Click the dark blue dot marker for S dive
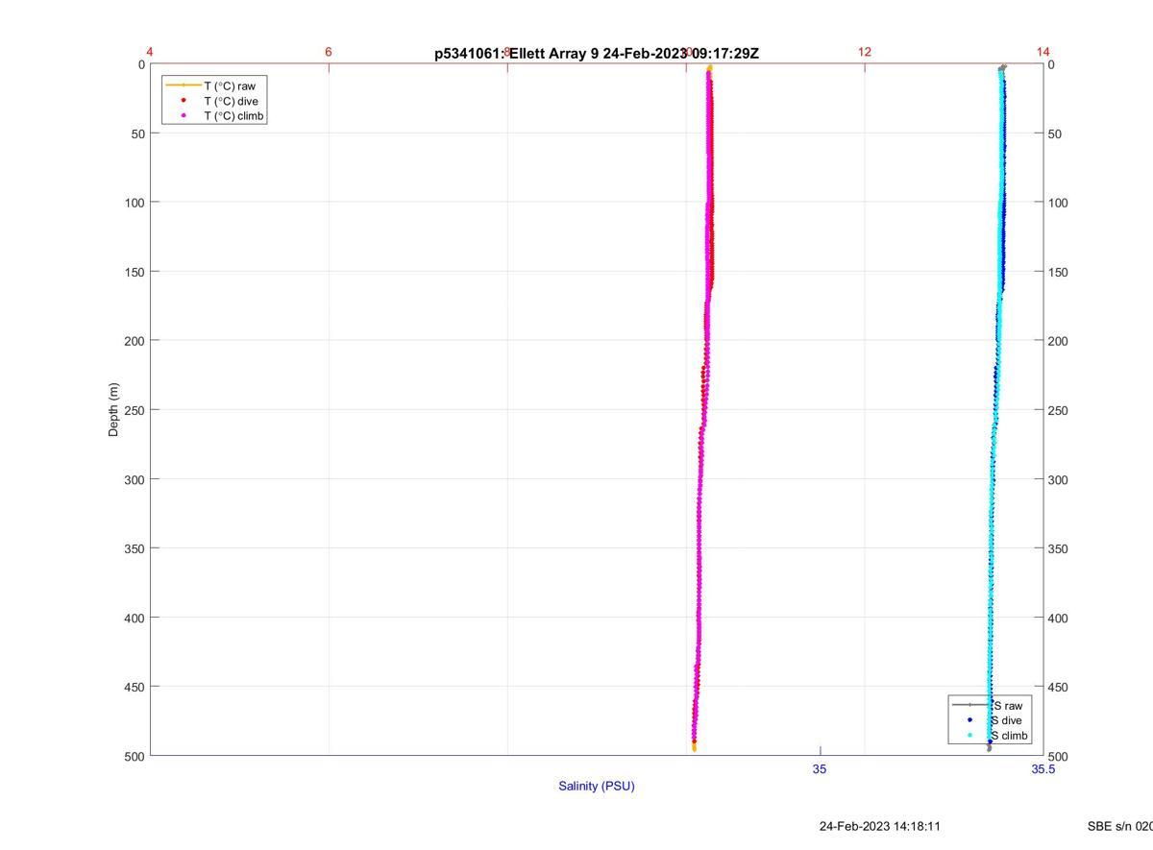1153x850 pixels. coord(970,720)
